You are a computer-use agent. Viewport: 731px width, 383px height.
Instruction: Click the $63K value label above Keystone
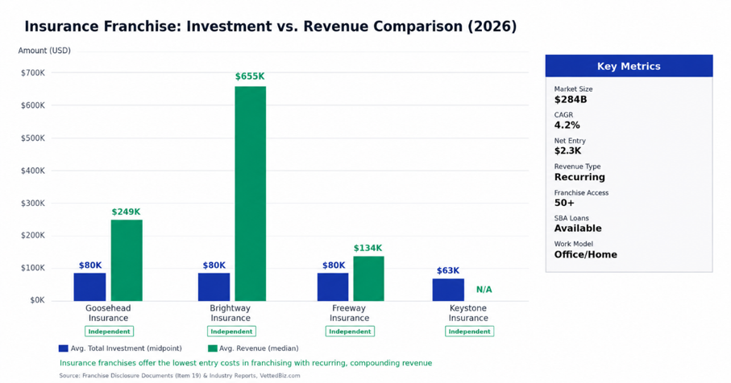pos(448,270)
